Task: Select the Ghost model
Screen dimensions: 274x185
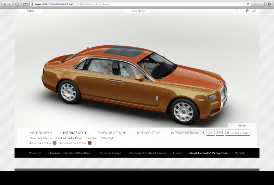Action: tap(177, 153)
